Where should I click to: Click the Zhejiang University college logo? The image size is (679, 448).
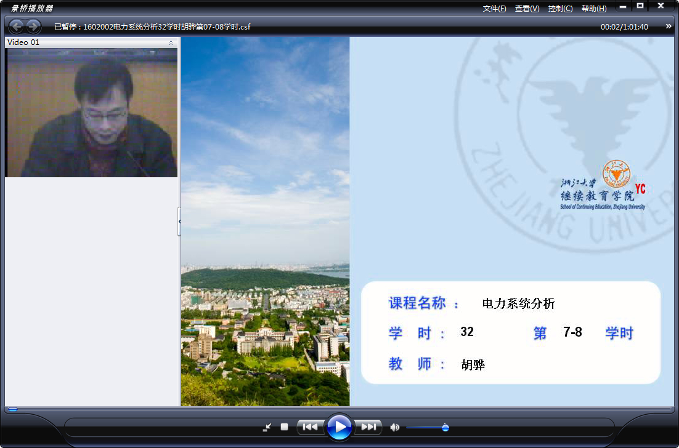(603, 185)
